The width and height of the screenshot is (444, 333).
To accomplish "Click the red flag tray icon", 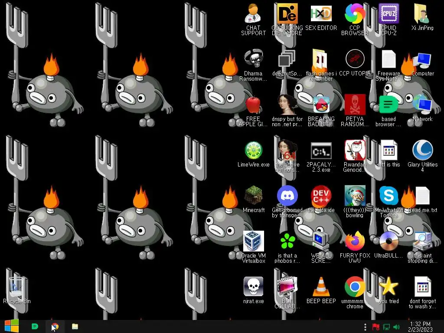I will click(x=375, y=327).
